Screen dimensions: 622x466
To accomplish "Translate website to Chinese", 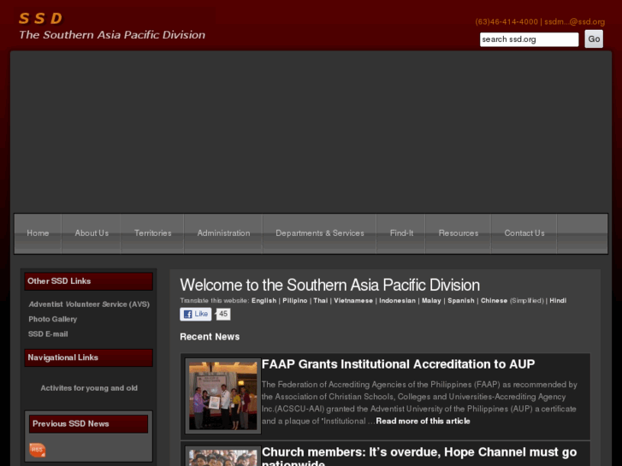I will [495, 301].
